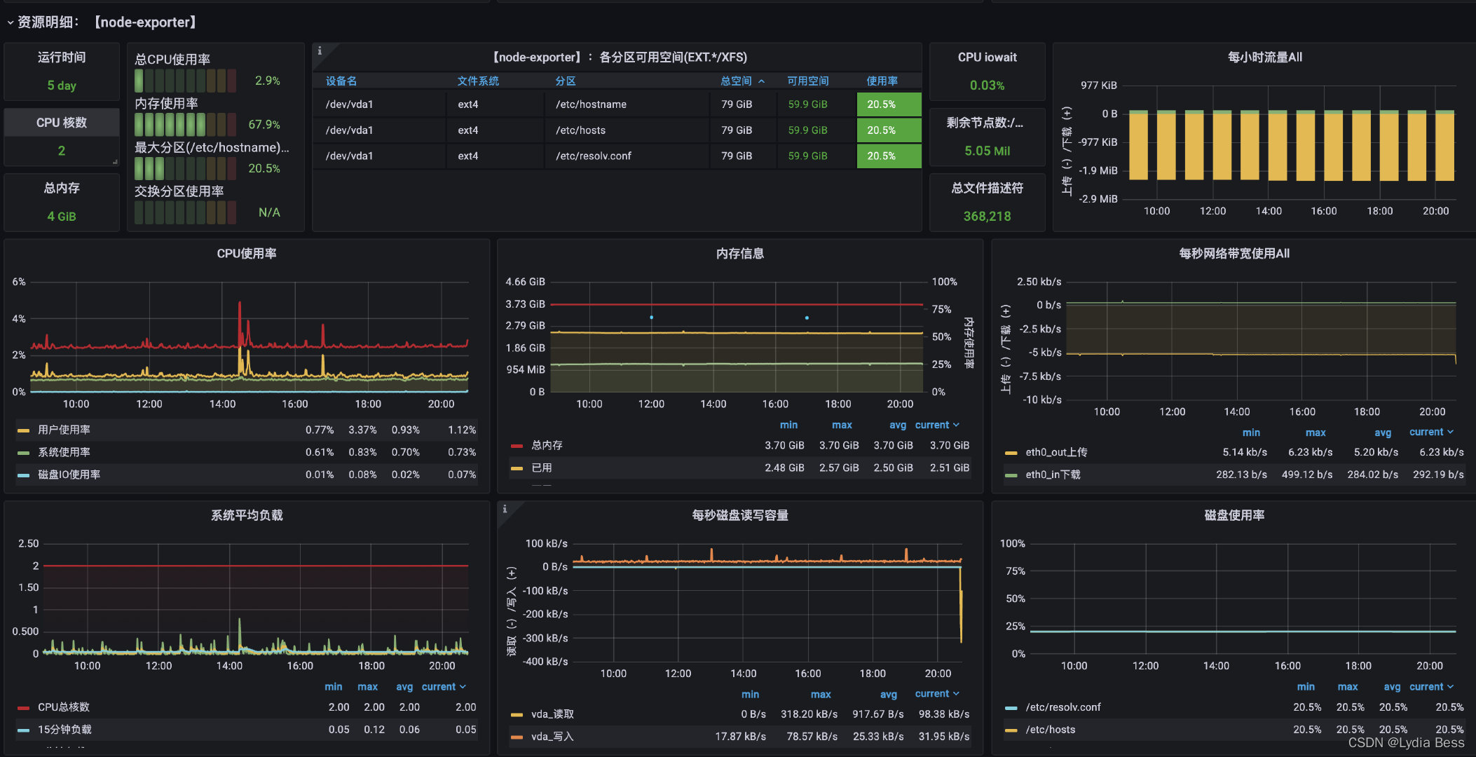Toggle 用户使用率 series in CPU legend

(64, 430)
